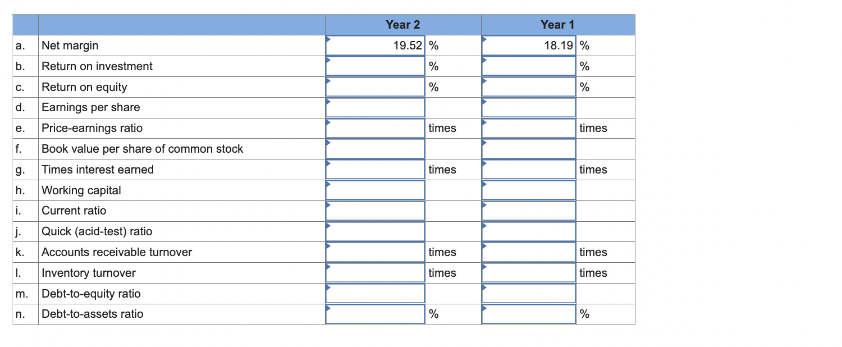Viewport: 842px width, 347px height.
Task: Click the Earnings per share Year 2 input box
Action: [x=375, y=107]
